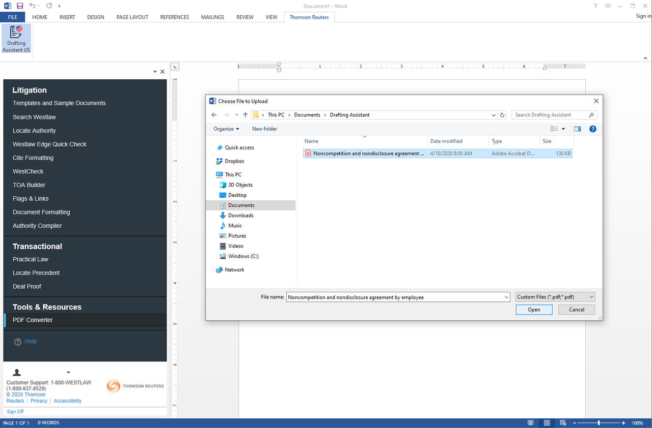Click the zoom slider in the status bar
The height and width of the screenshot is (428, 652).
click(599, 423)
